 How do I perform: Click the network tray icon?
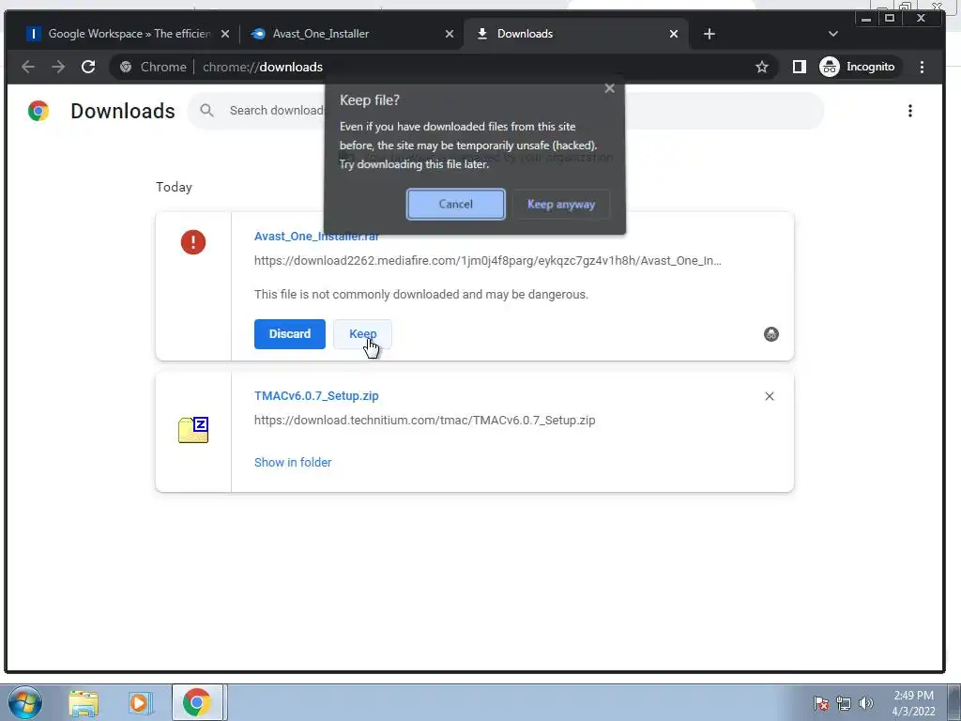[844, 703]
